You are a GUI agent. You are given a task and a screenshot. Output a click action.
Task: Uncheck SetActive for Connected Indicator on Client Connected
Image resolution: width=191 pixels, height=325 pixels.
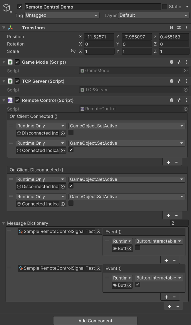71,150
